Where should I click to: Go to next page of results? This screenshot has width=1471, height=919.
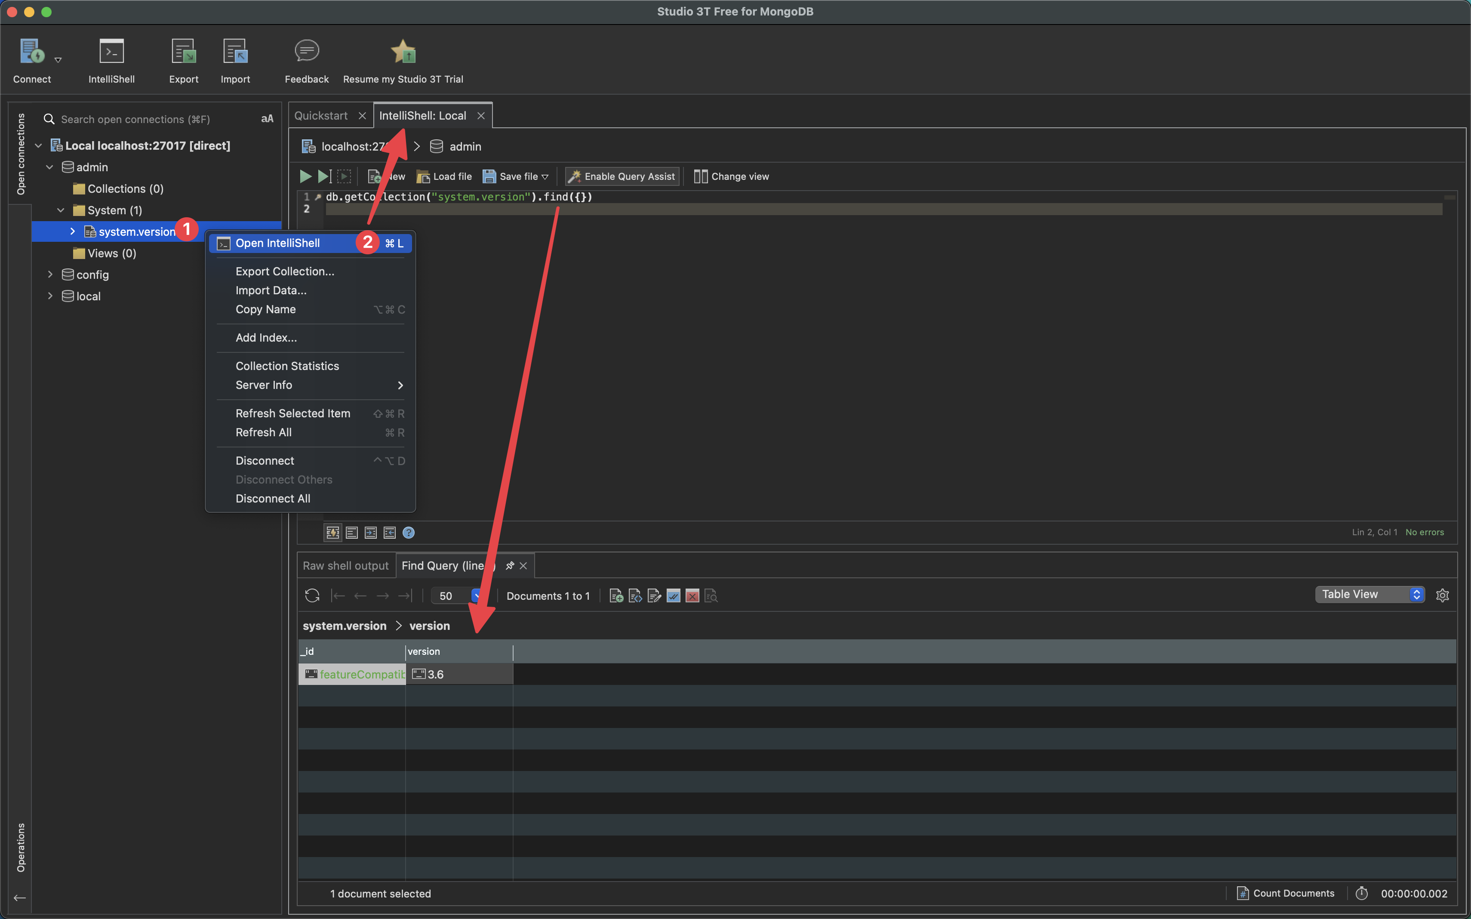click(x=383, y=595)
